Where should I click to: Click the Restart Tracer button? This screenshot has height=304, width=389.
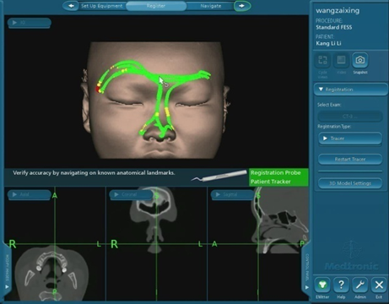click(x=350, y=160)
